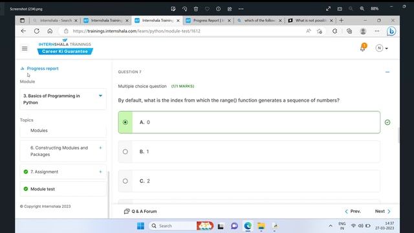Add page to favorites star icon

tap(320, 31)
